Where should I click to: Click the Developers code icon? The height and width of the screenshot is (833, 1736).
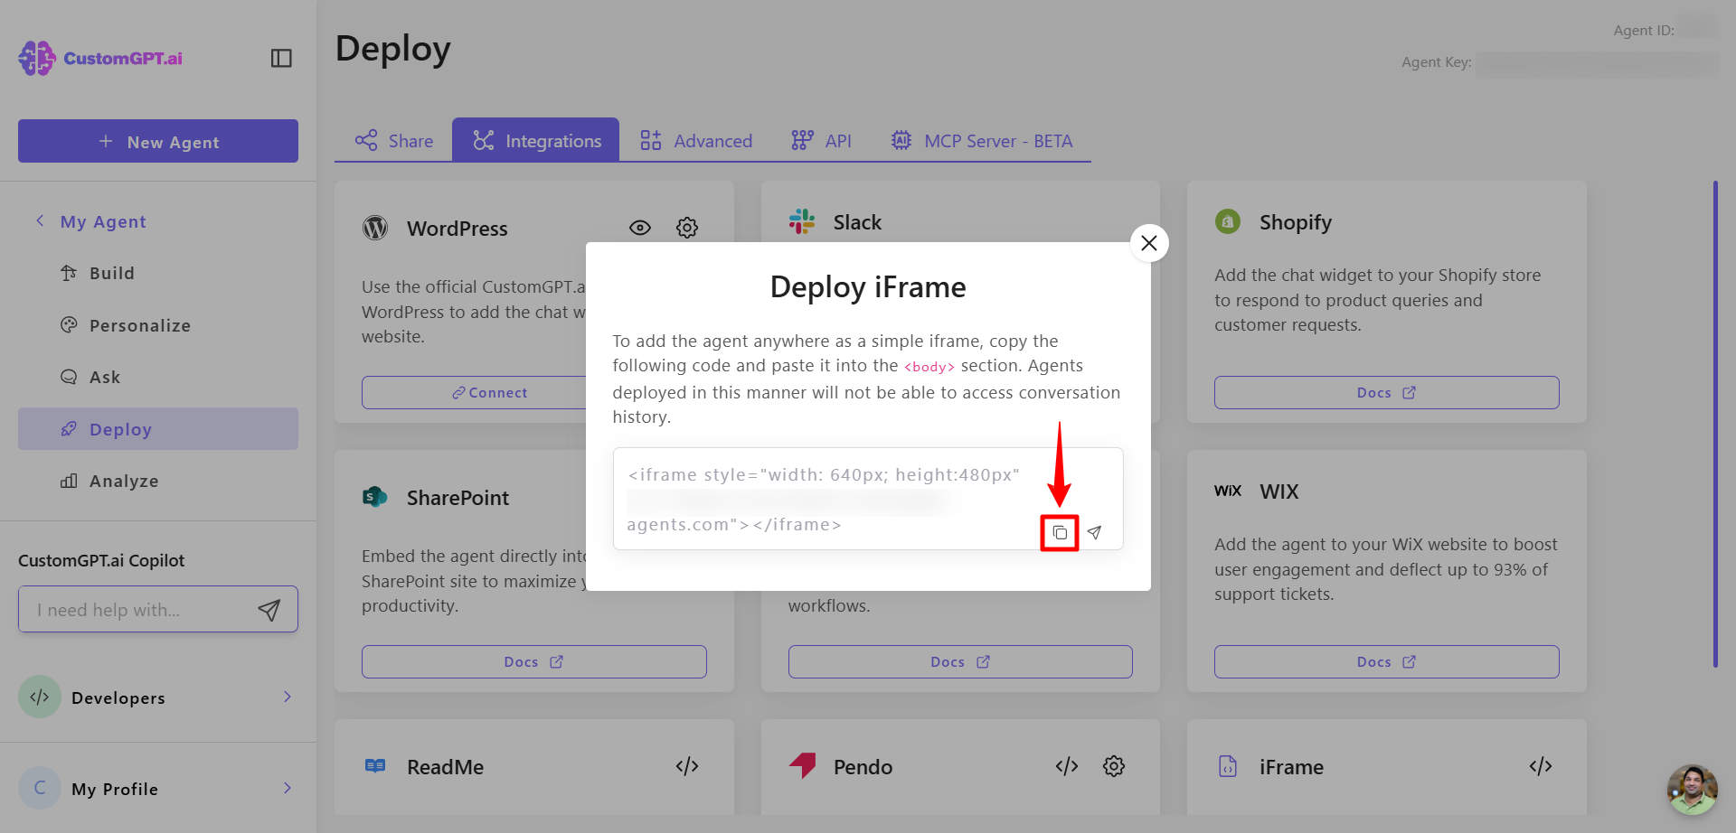(x=40, y=697)
